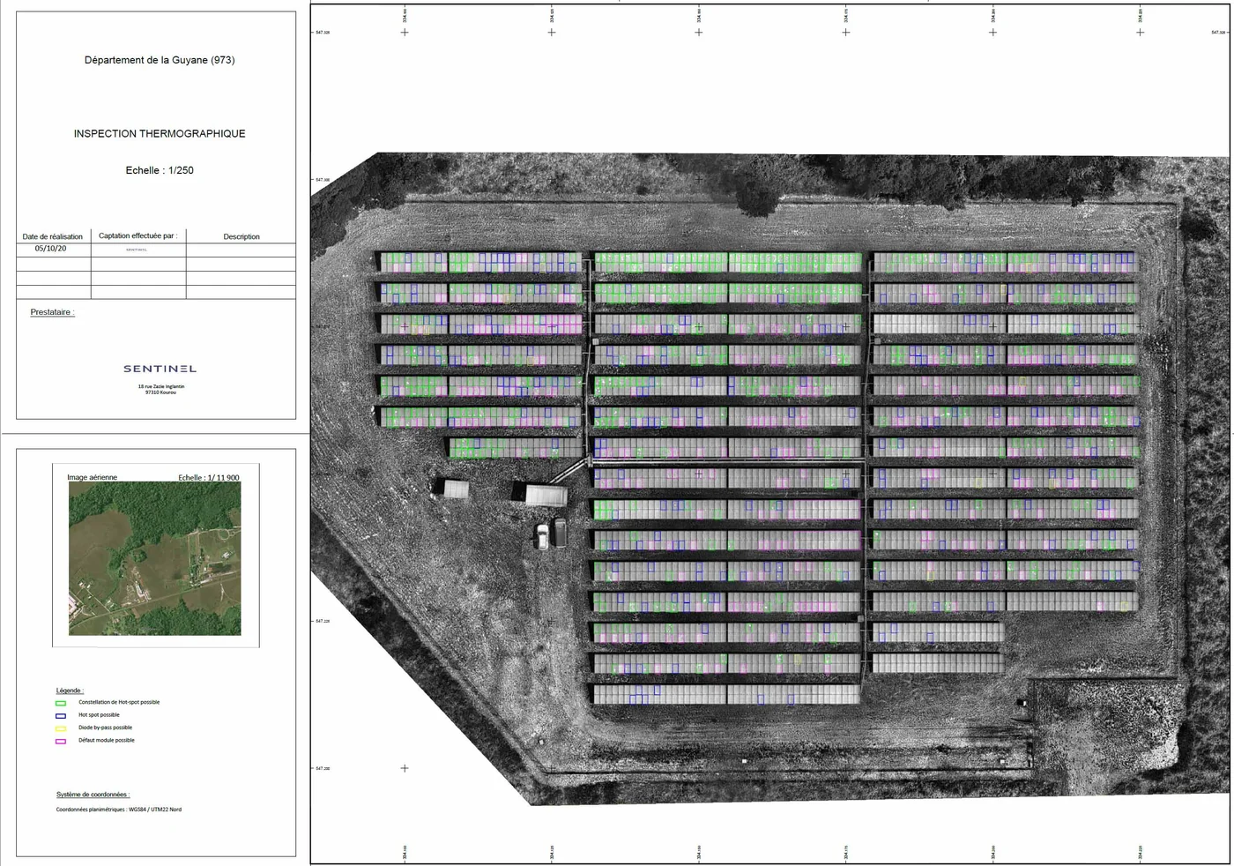Select the "Coordonnées planimétriques : WGS84 / UTM22 Nord" line

(119, 810)
